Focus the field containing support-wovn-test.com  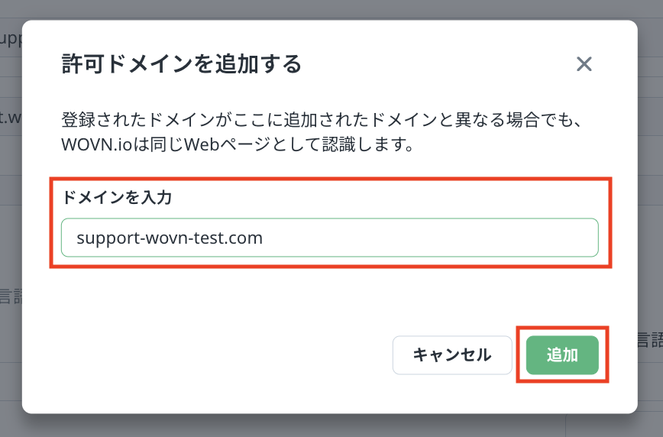(x=329, y=238)
